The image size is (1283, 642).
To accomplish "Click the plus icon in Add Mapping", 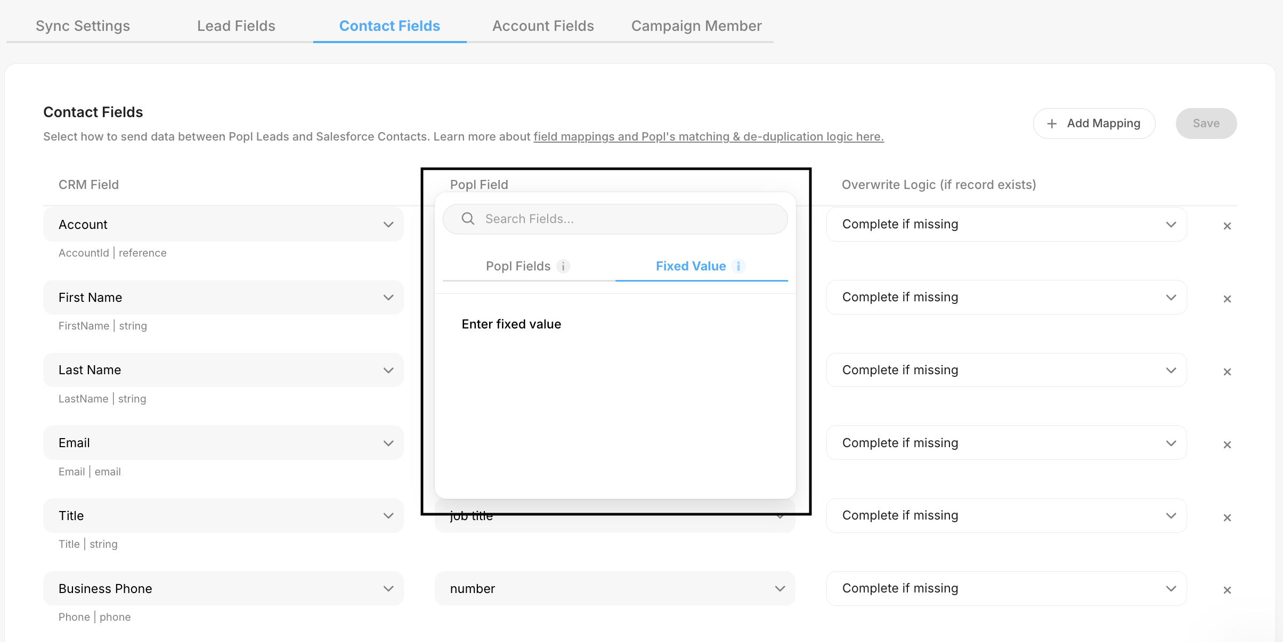I will (x=1052, y=124).
